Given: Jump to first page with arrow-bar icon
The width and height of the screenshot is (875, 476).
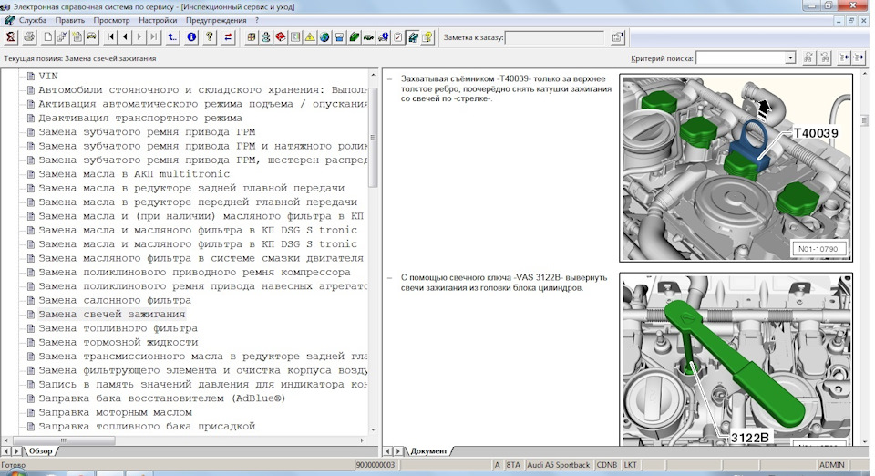Looking at the screenshot, I should pos(110,37).
